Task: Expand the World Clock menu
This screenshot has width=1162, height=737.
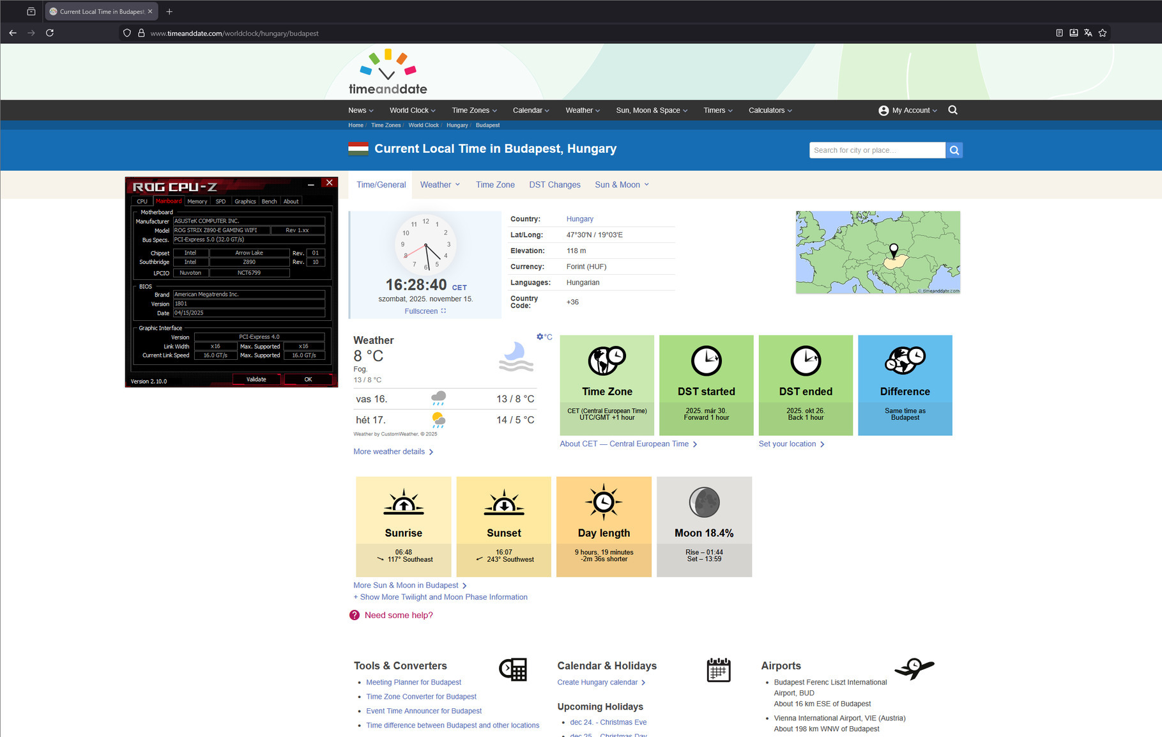Action: pos(413,111)
